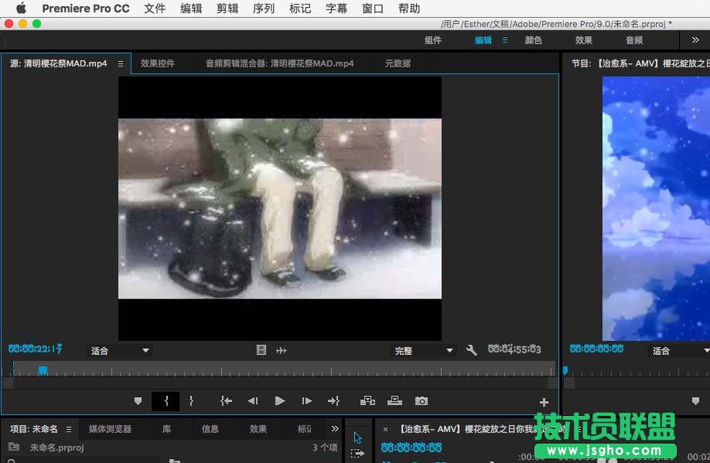Open the 窗口 menu
This screenshot has width=710, height=463.
373,9
